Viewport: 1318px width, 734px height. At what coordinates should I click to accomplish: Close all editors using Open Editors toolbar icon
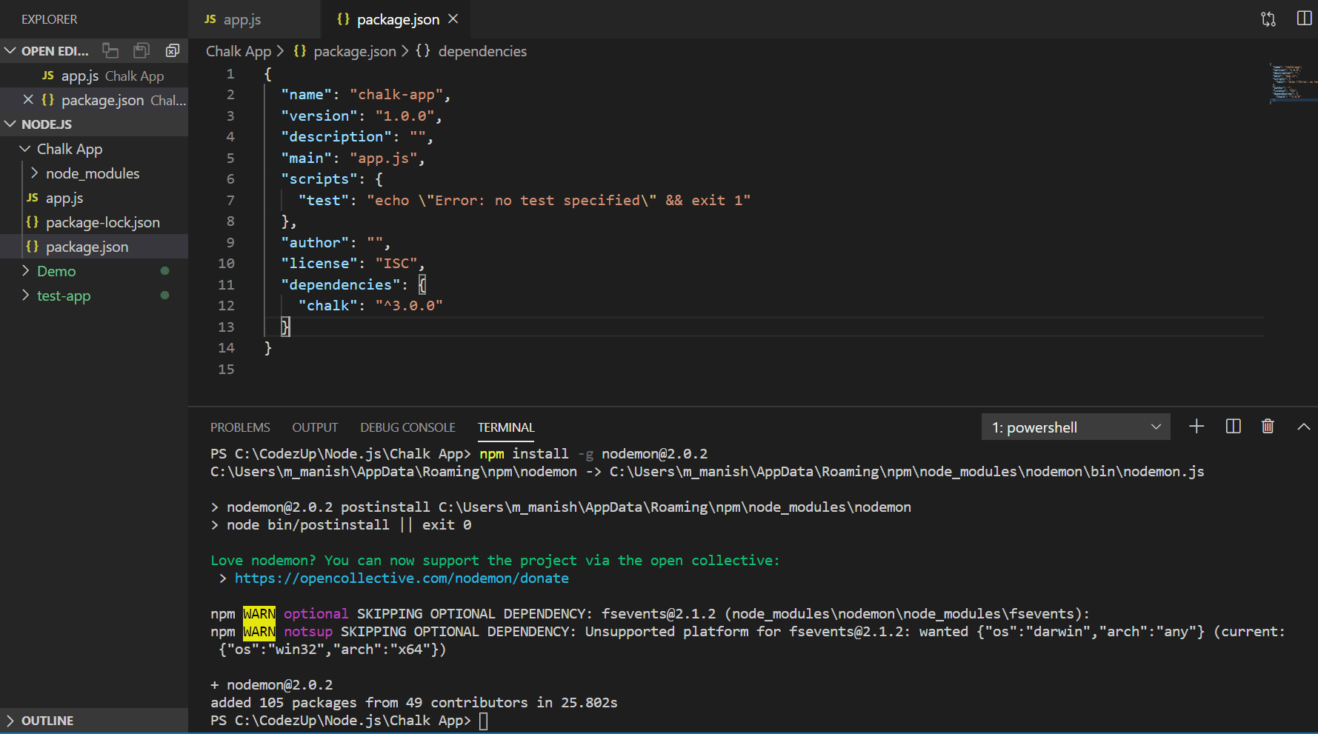click(173, 50)
